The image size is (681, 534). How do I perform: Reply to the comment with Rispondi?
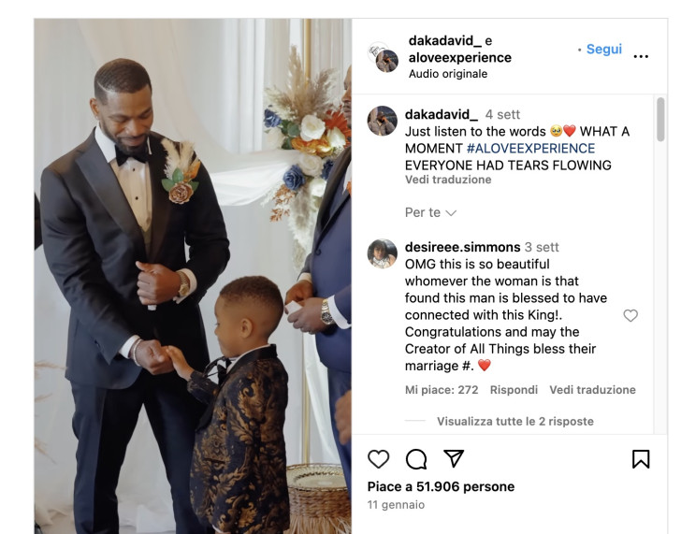[x=514, y=389]
